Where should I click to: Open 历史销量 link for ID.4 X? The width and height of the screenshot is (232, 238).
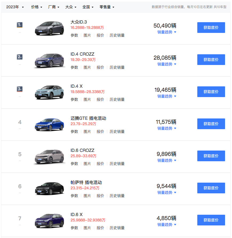(x=117, y=99)
